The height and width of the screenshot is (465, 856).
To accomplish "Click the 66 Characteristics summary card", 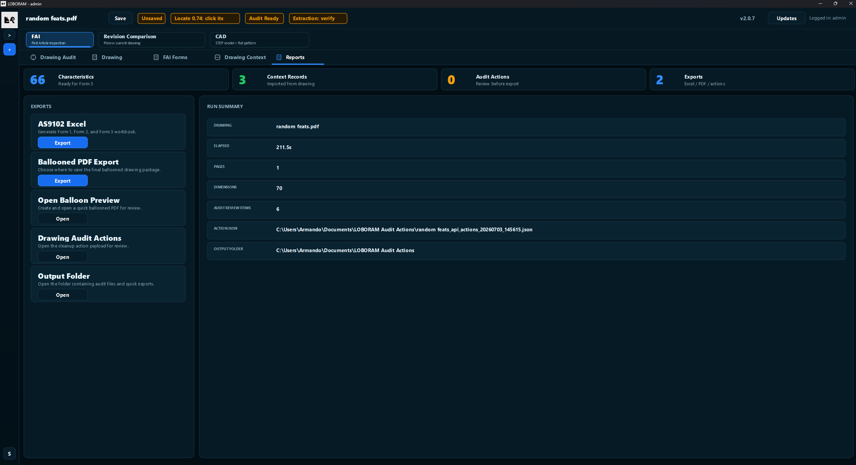I will [126, 80].
